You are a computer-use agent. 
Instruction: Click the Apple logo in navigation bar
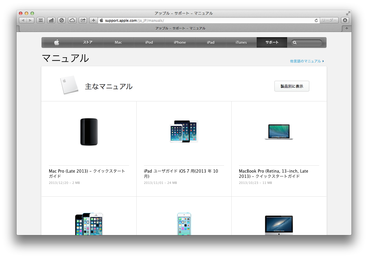click(x=57, y=42)
